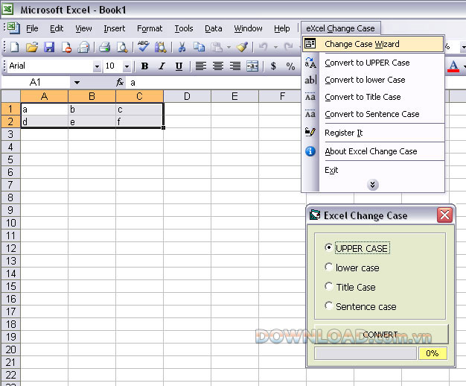Viewport: 466px width, 386px height.
Task: Open the View menu
Action: coord(83,28)
